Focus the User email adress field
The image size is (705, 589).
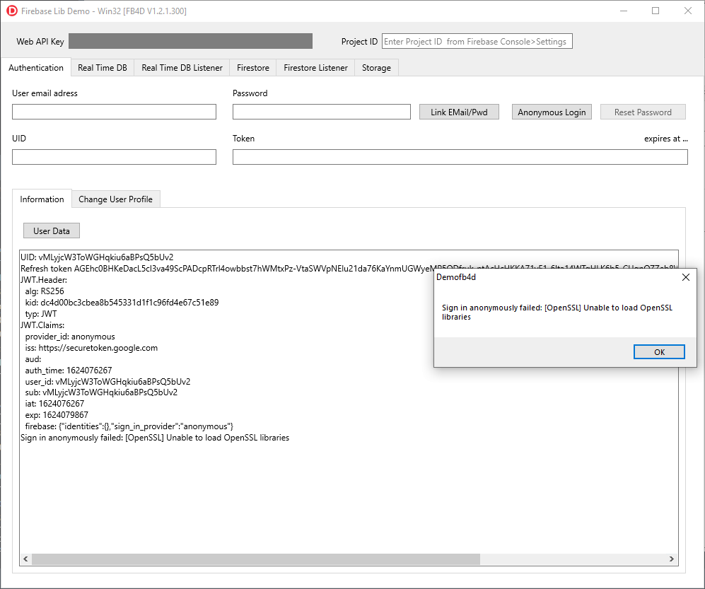(x=115, y=112)
